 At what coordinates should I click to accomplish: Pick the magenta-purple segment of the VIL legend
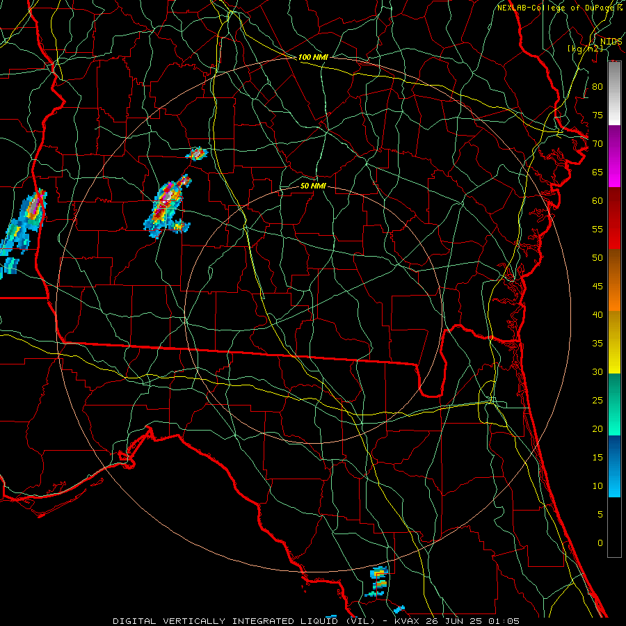614,156
